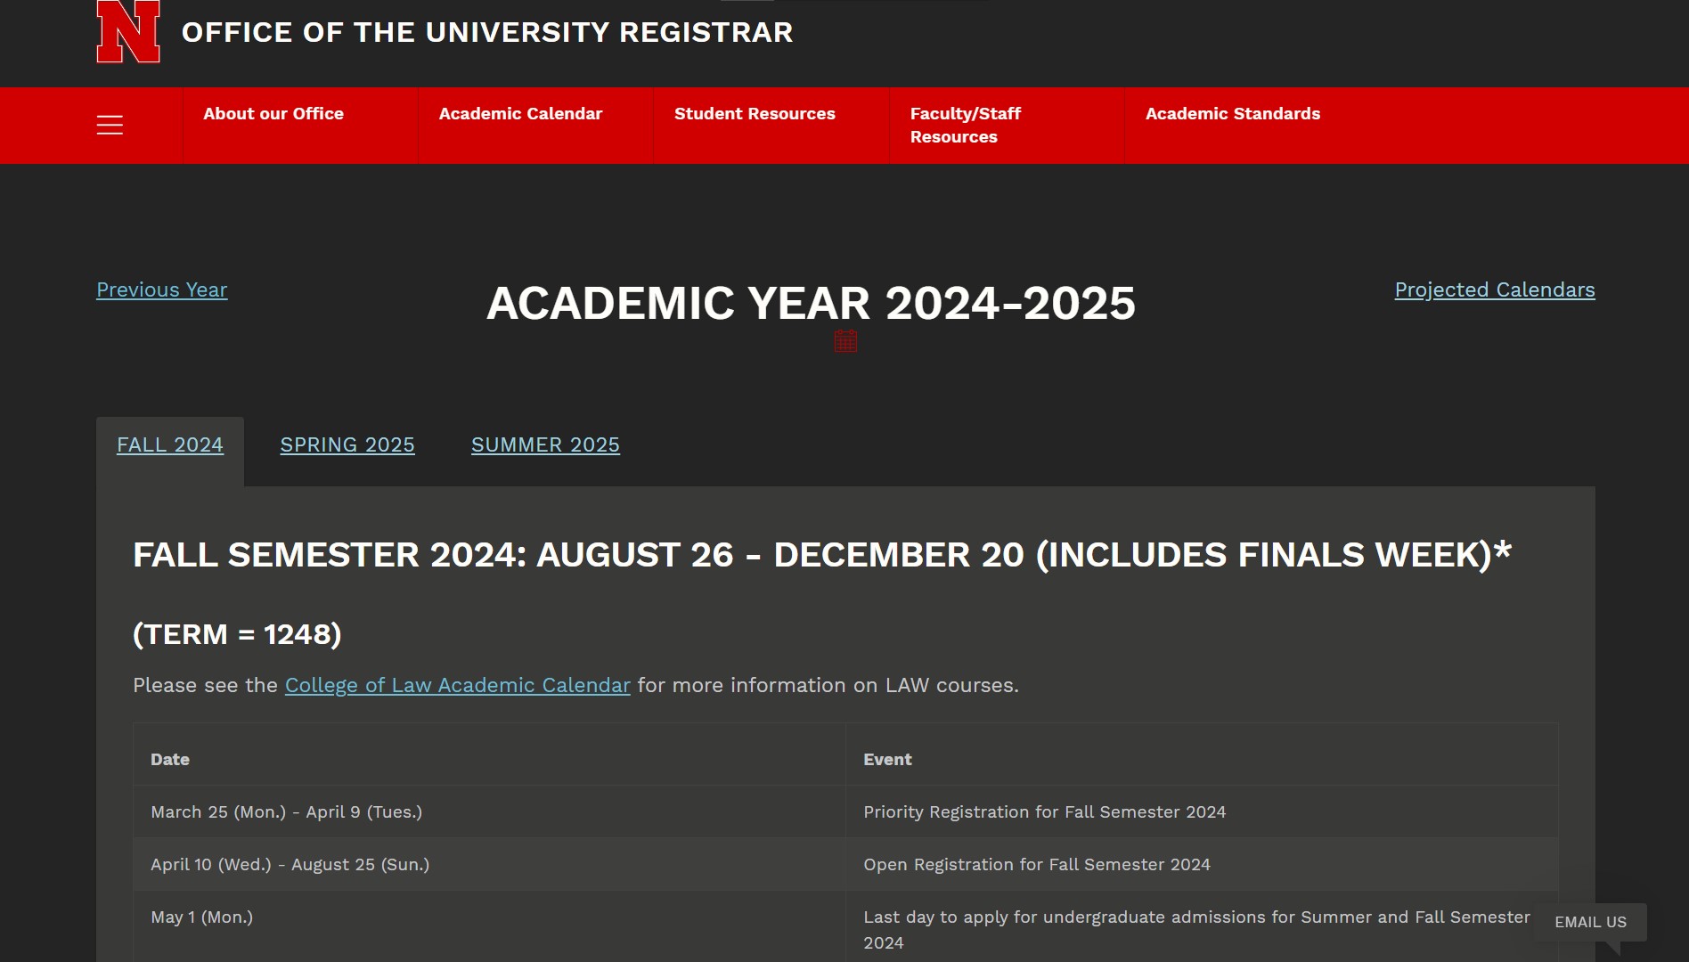This screenshot has height=962, width=1689.
Task: Click the red calendar icon under the heading
Action: click(845, 341)
